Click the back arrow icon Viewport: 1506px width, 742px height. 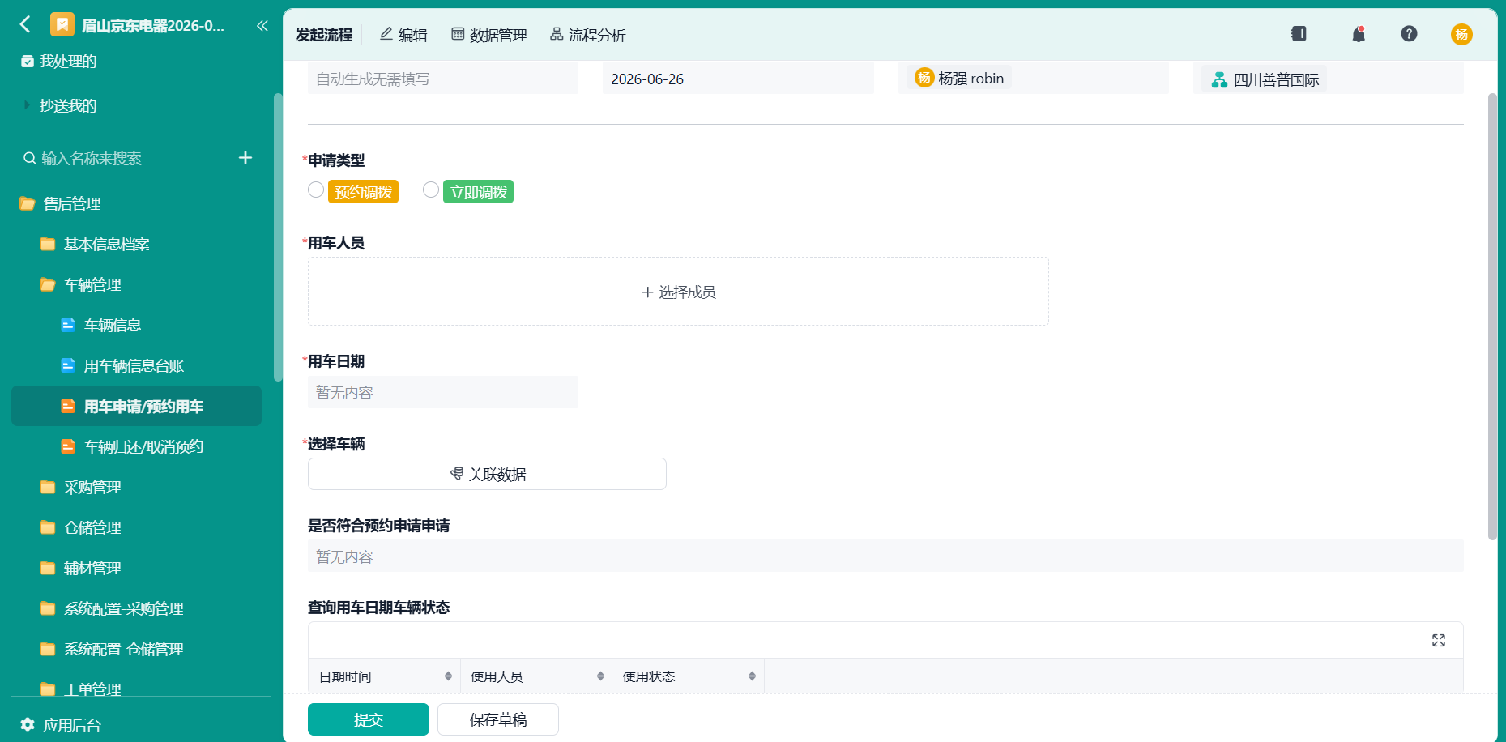25,24
